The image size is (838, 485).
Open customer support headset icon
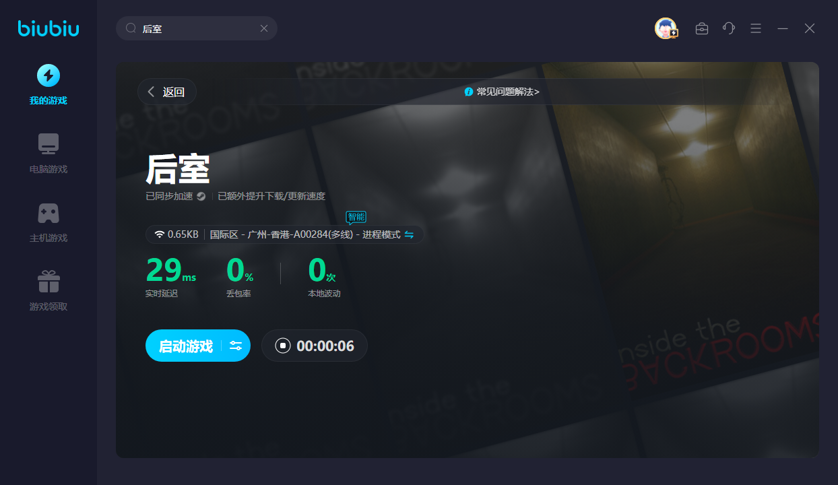729,28
